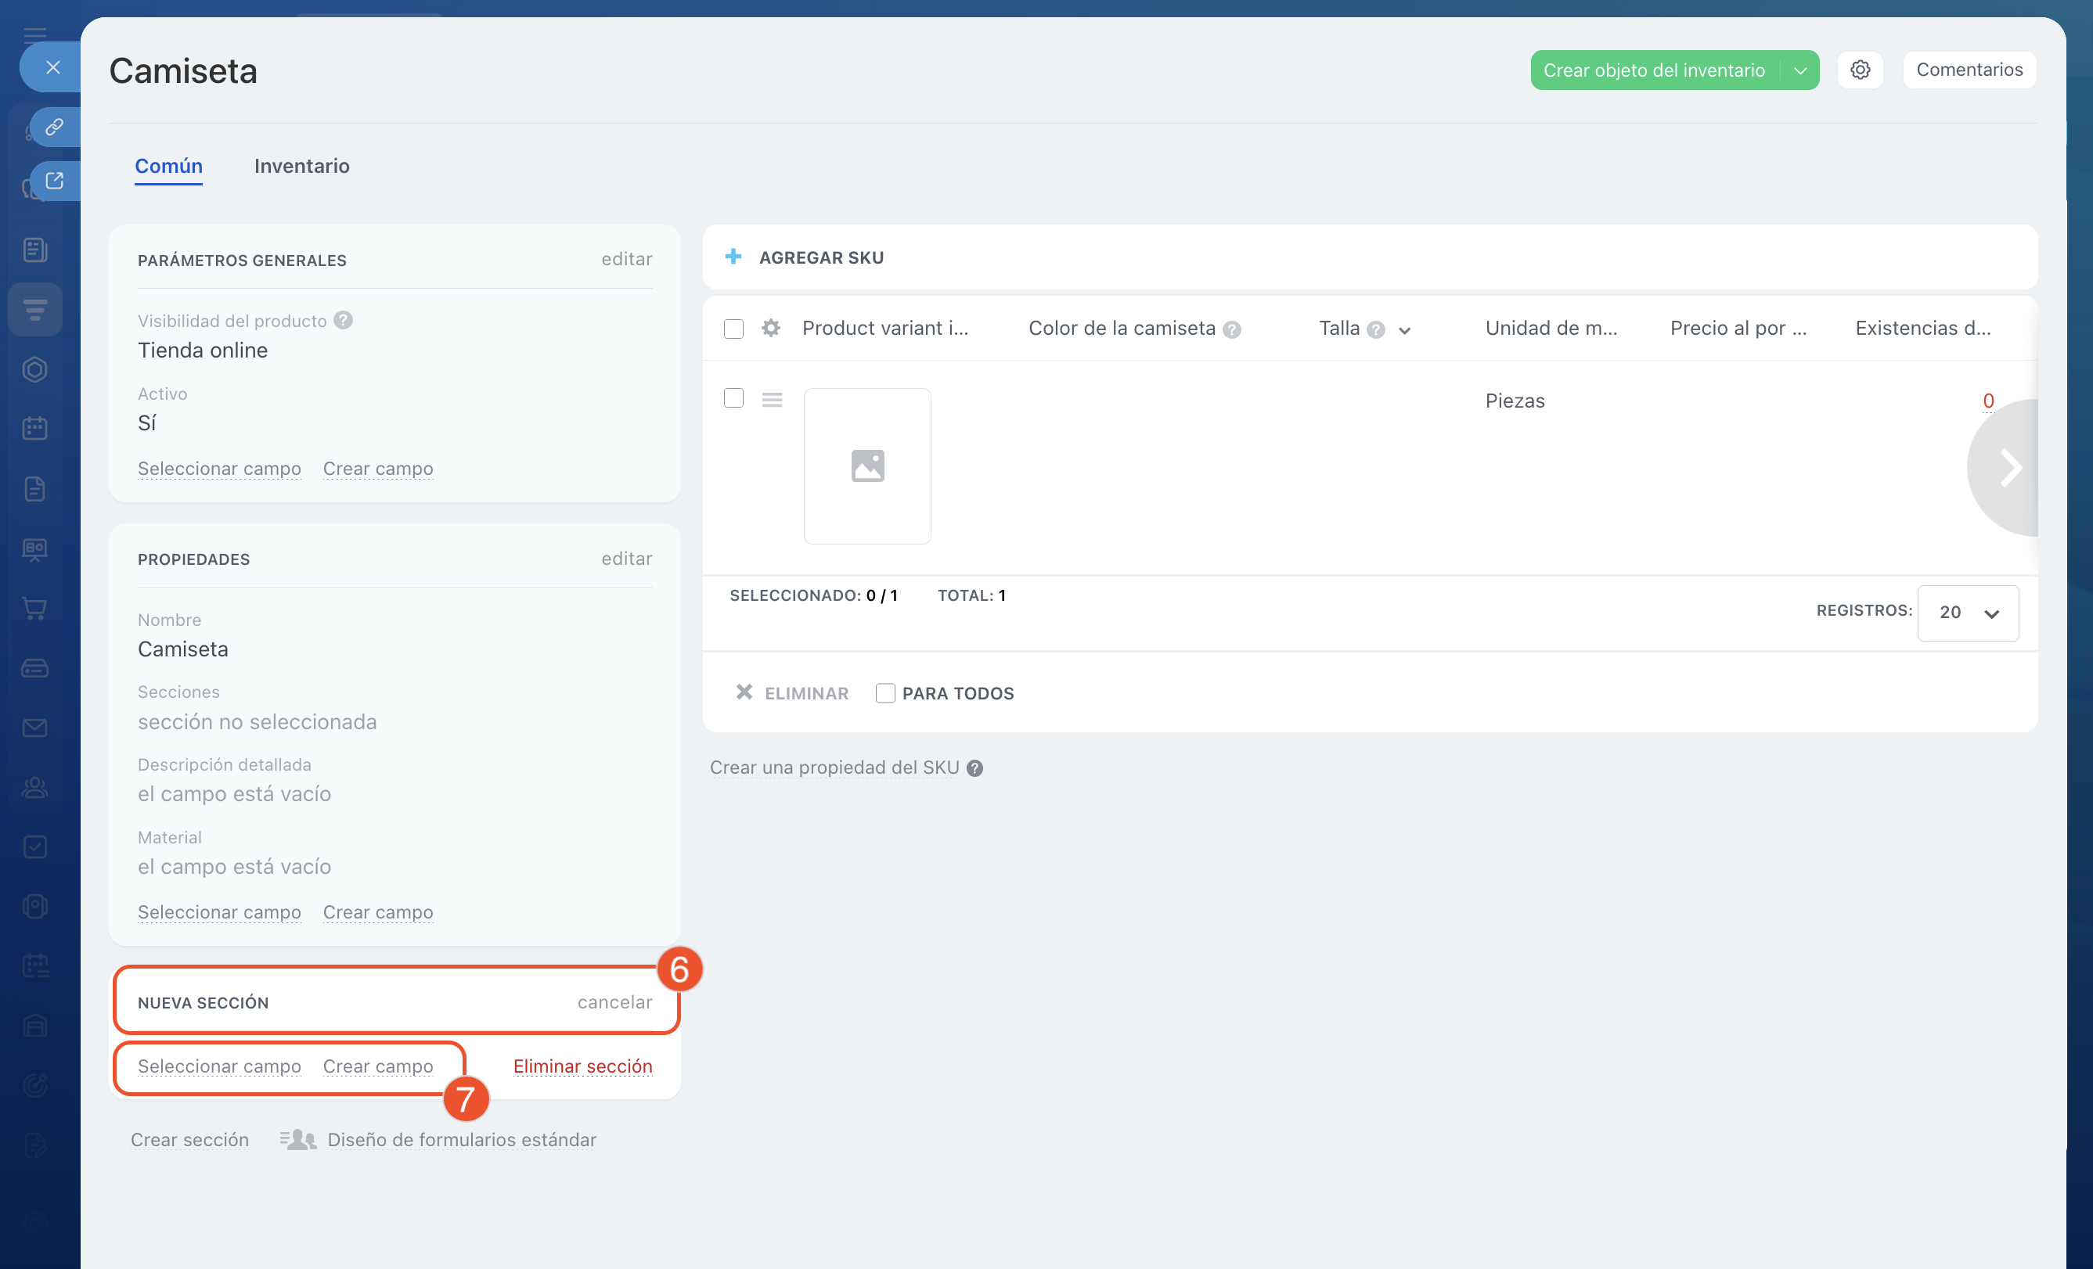Image resolution: width=2093 pixels, height=1269 pixels.
Task: Click the SKU image placeholder thumbnail
Action: pos(866,466)
